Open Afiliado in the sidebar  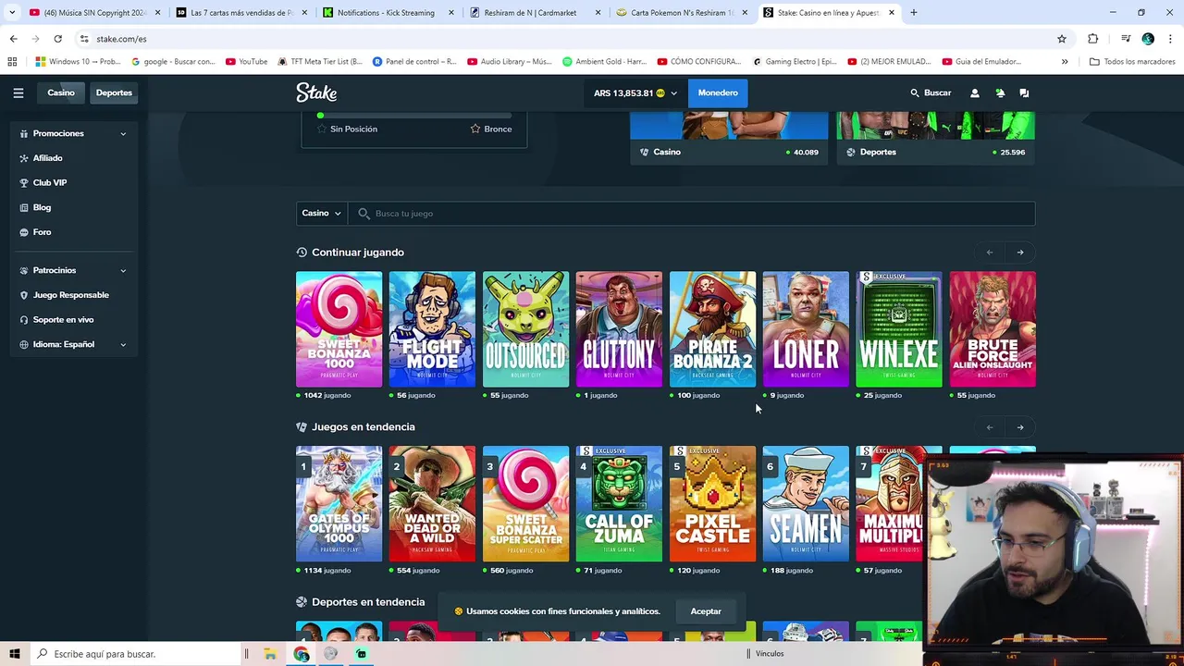47,158
